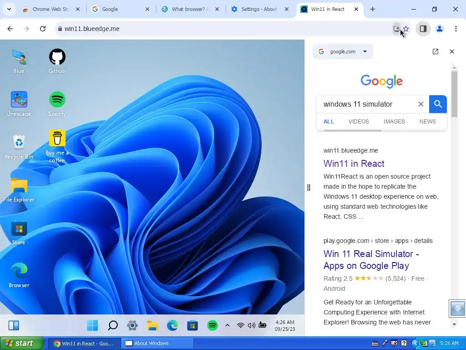Open search in the Win11 taskbar
This screenshot has width=466, height=350.
point(113,325)
